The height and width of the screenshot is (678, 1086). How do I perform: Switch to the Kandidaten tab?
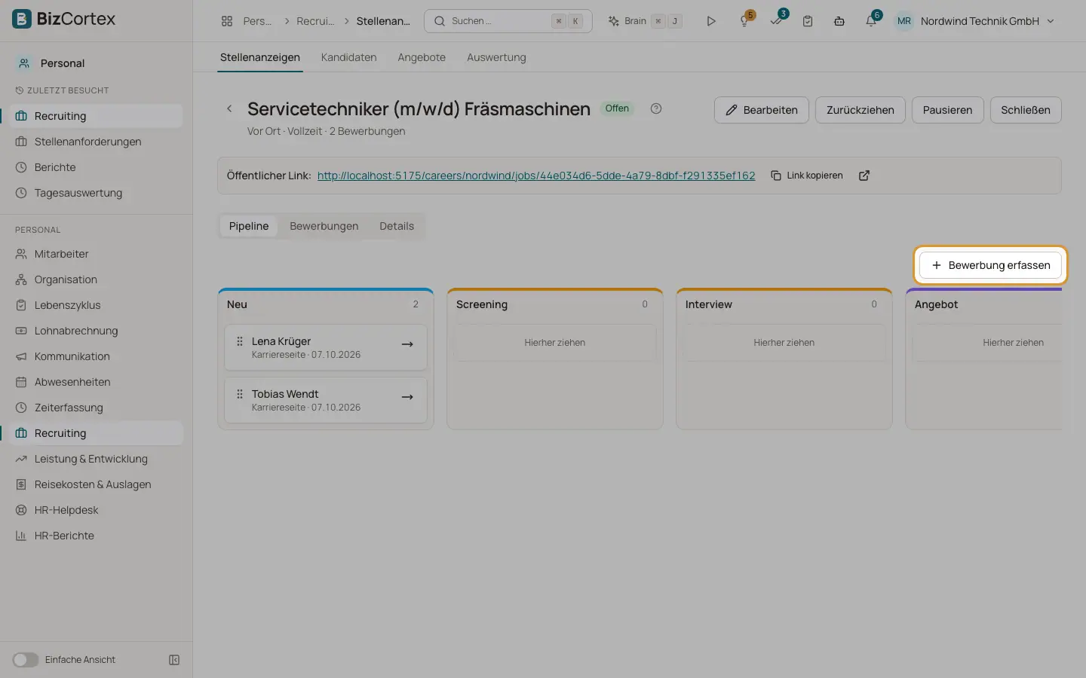click(348, 57)
